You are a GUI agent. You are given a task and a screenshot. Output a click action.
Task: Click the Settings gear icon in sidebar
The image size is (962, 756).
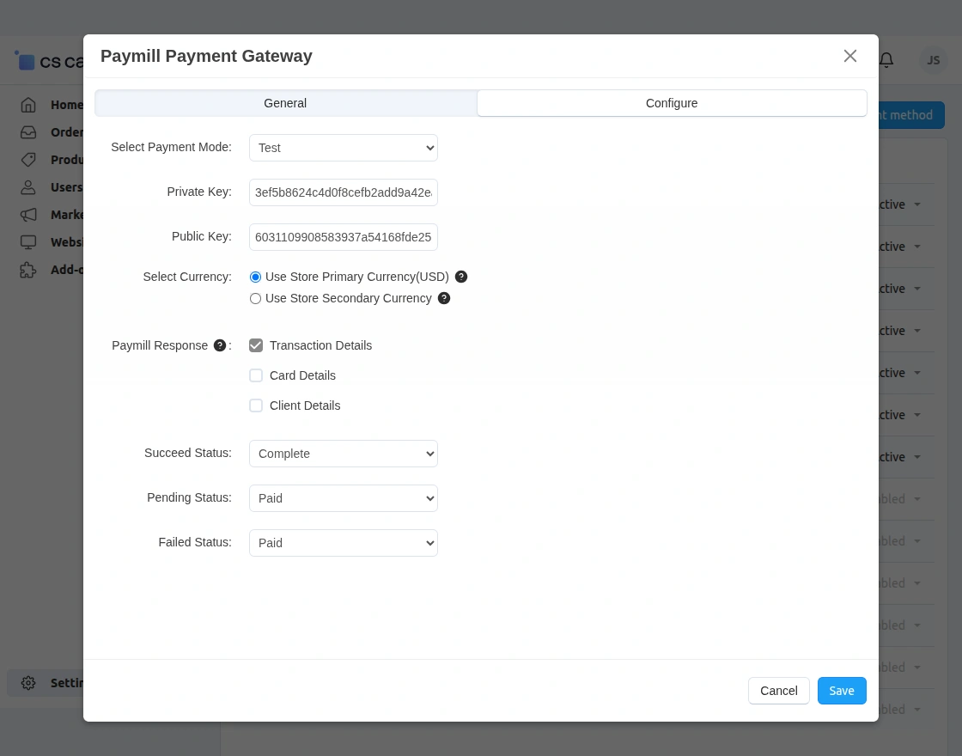click(28, 683)
